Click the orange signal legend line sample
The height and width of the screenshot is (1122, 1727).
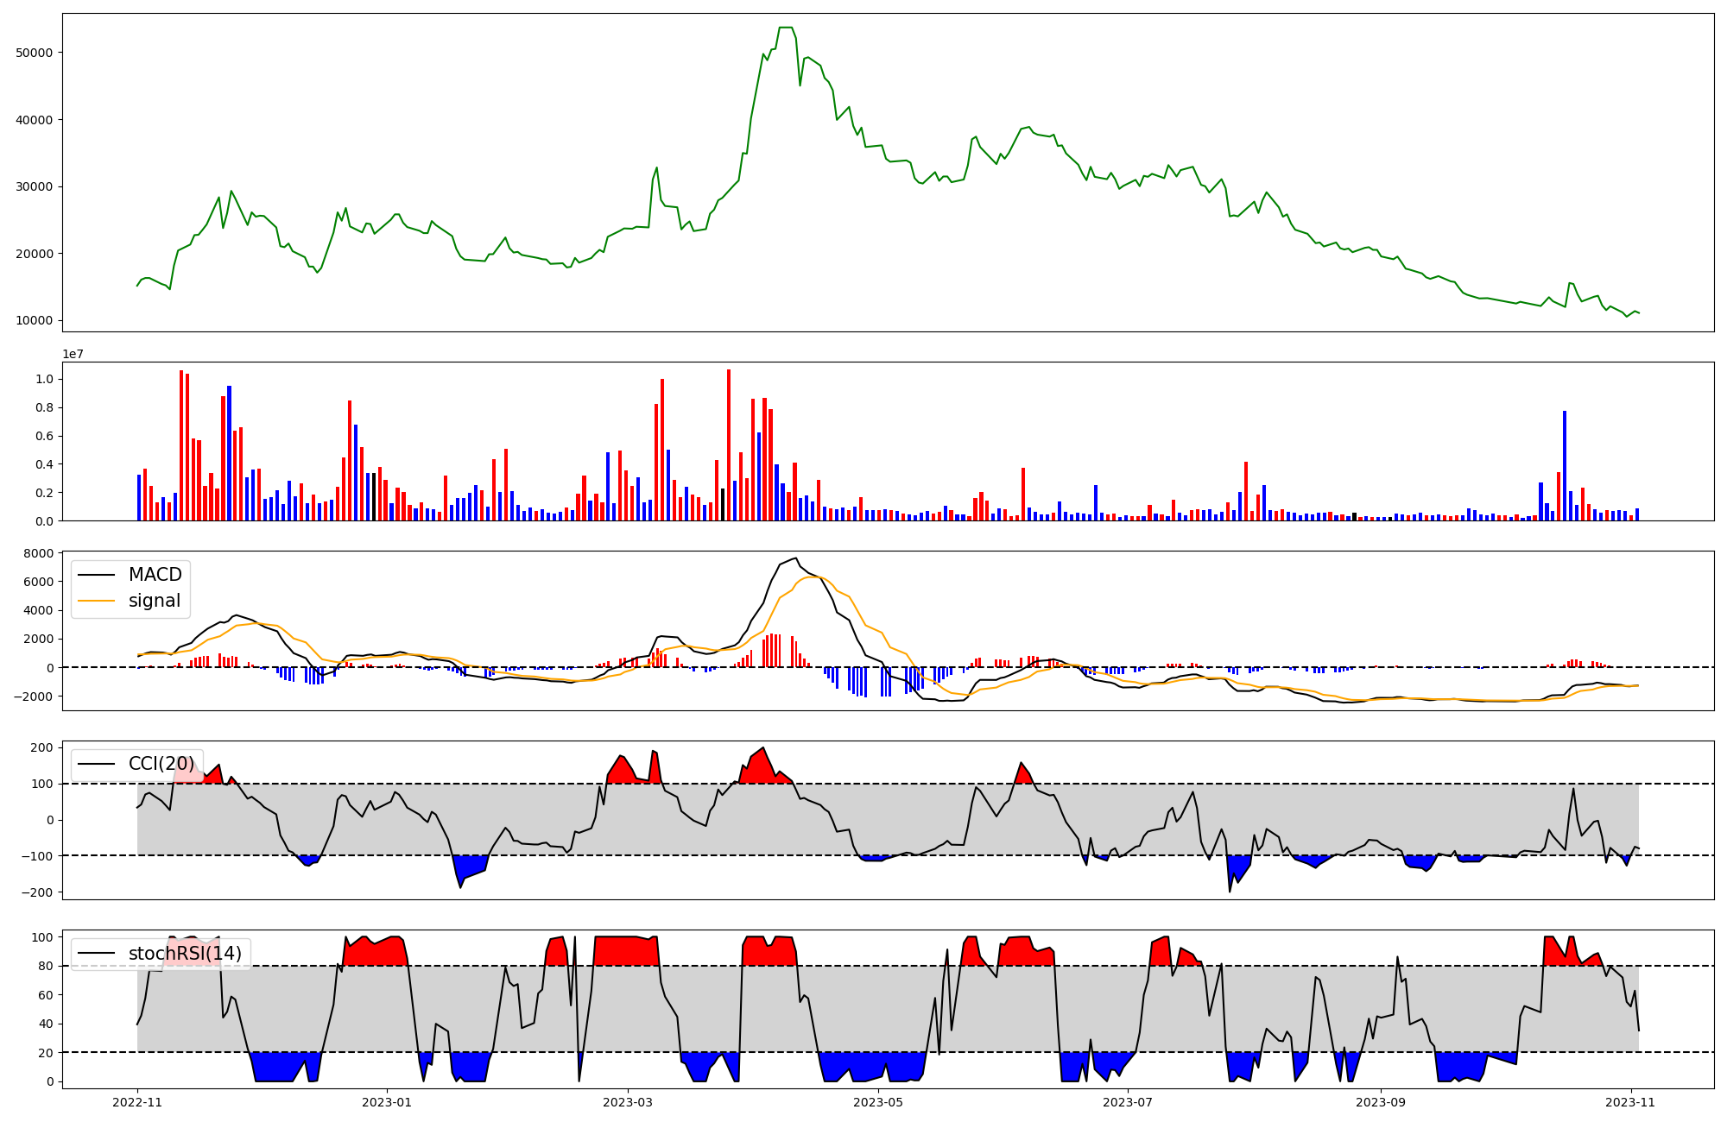[96, 602]
